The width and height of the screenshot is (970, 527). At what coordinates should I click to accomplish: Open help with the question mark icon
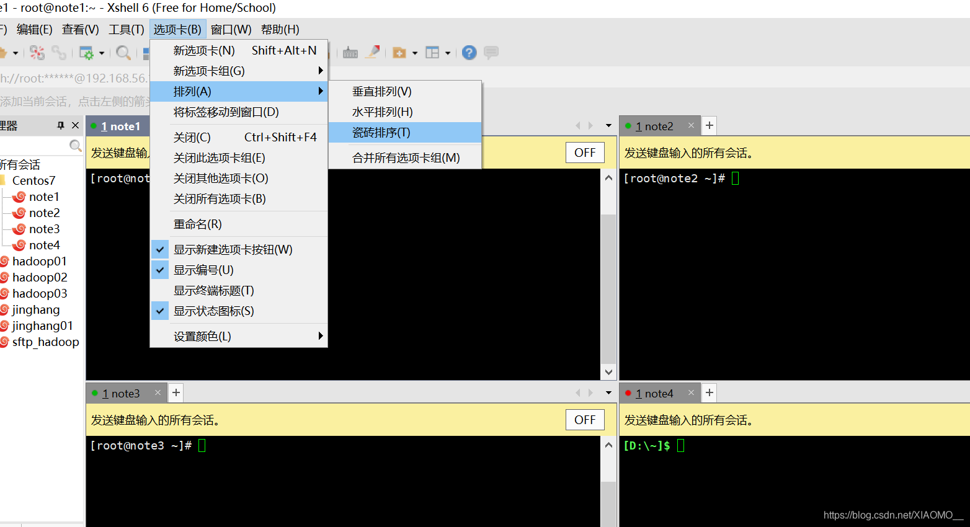[x=469, y=53]
